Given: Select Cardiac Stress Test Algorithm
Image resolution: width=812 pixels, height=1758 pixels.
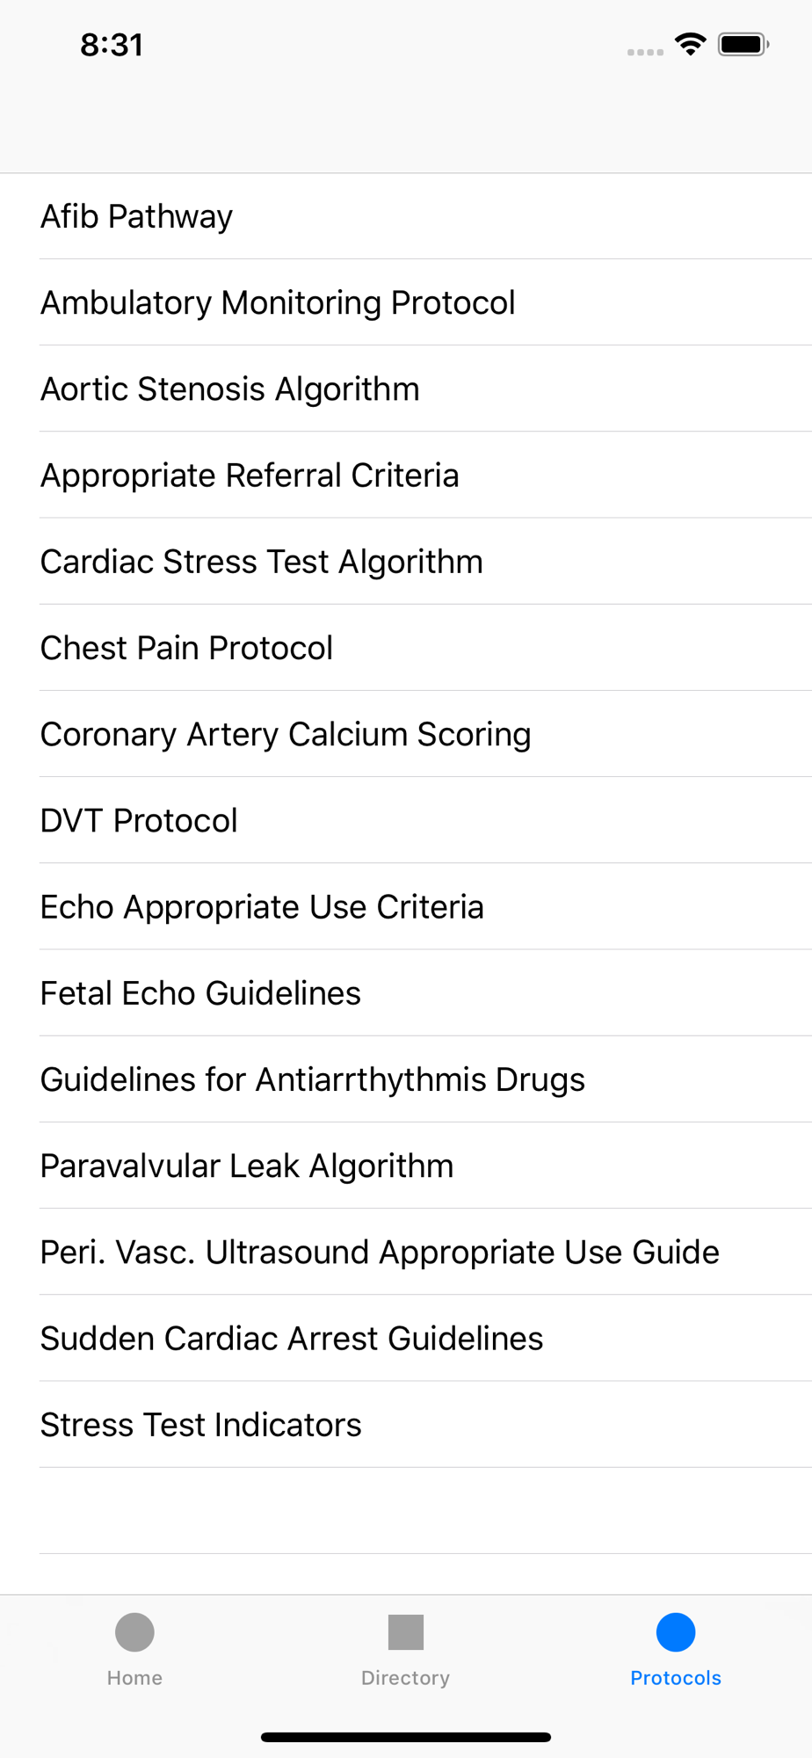Looking at the screenshot, I should pyautogui.click(x=406, y=561).
